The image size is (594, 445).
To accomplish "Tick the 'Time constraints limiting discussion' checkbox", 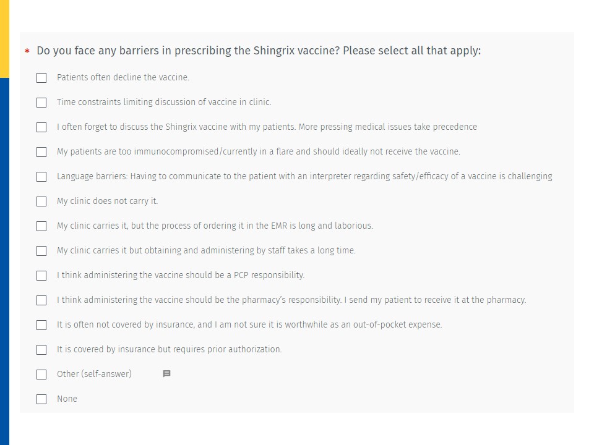I will point(41,103).
